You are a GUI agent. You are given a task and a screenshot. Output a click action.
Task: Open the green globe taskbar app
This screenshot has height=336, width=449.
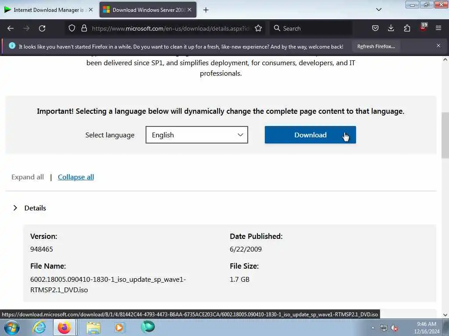148,327
